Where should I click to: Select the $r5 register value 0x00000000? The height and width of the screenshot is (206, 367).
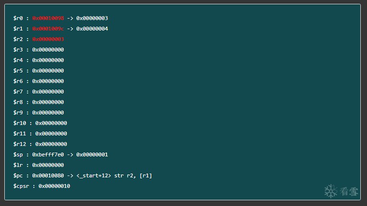click(48, 71)
